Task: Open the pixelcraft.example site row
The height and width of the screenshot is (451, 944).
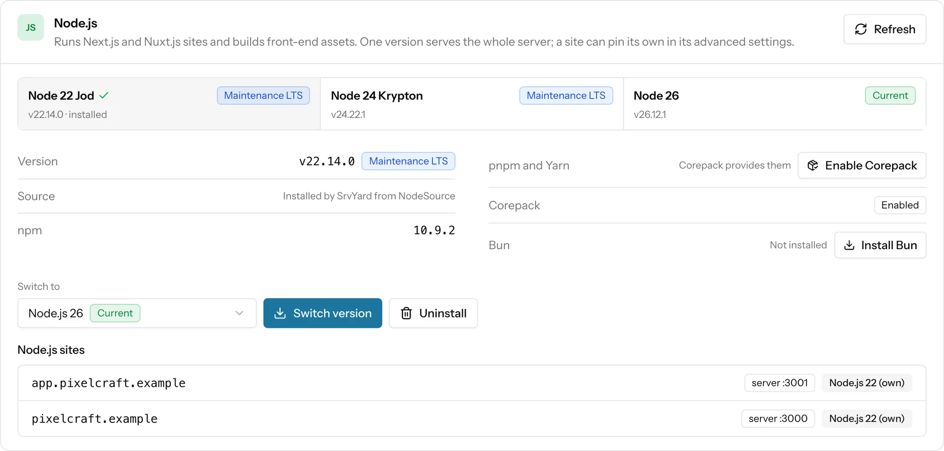Action: [472, 419]
